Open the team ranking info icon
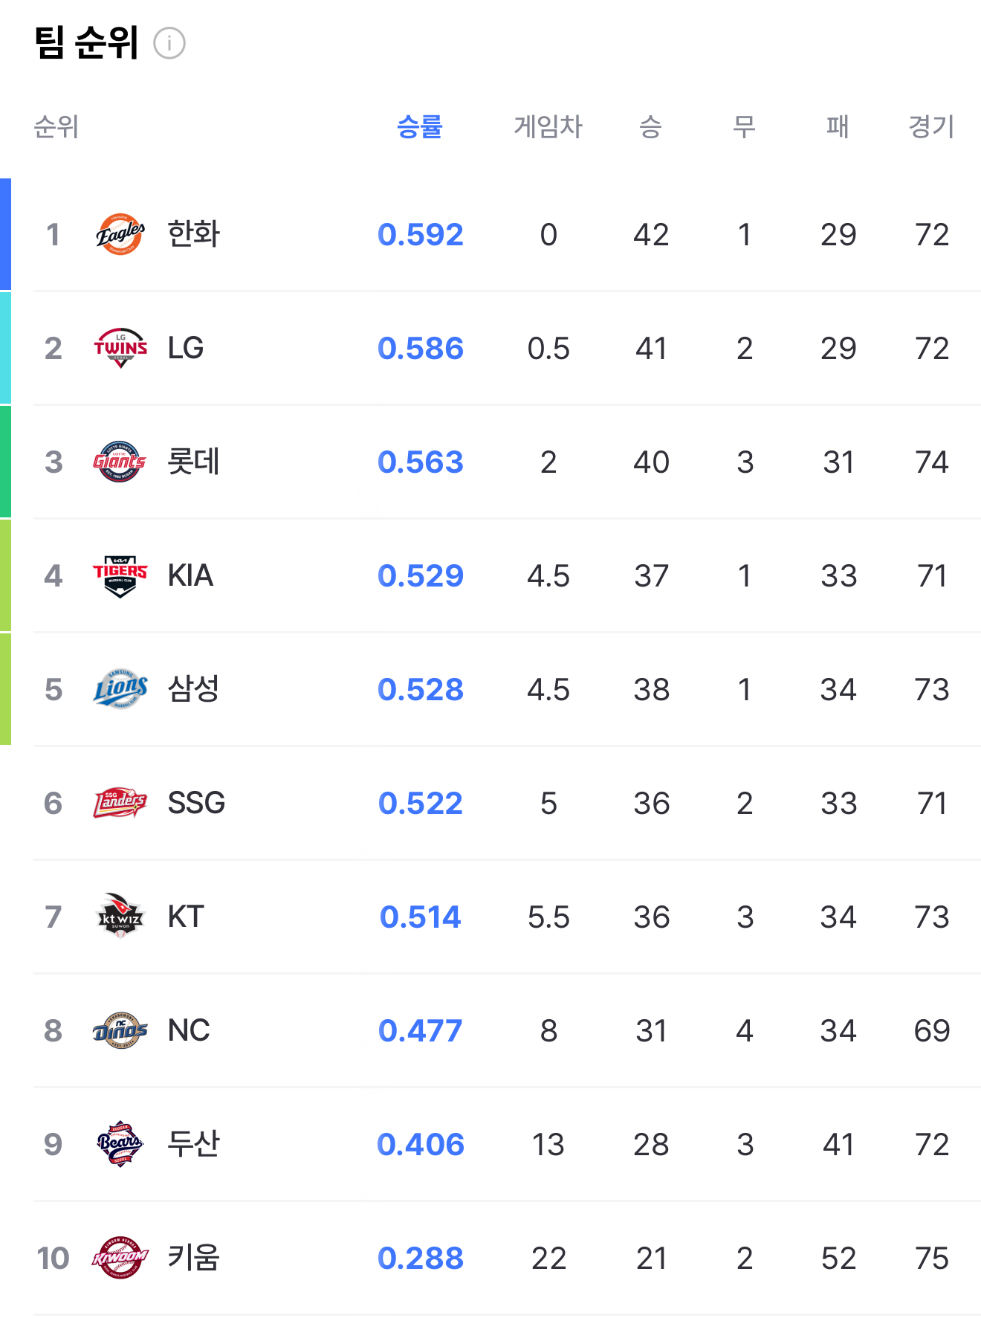This screenshot has height=1318, width=981. coord(169,43)
